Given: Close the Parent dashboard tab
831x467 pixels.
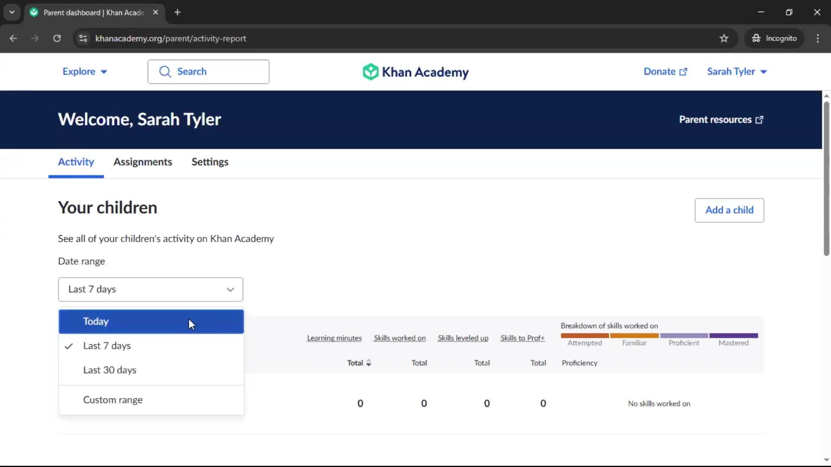Looking at the screenshot, I should point(155,12).
